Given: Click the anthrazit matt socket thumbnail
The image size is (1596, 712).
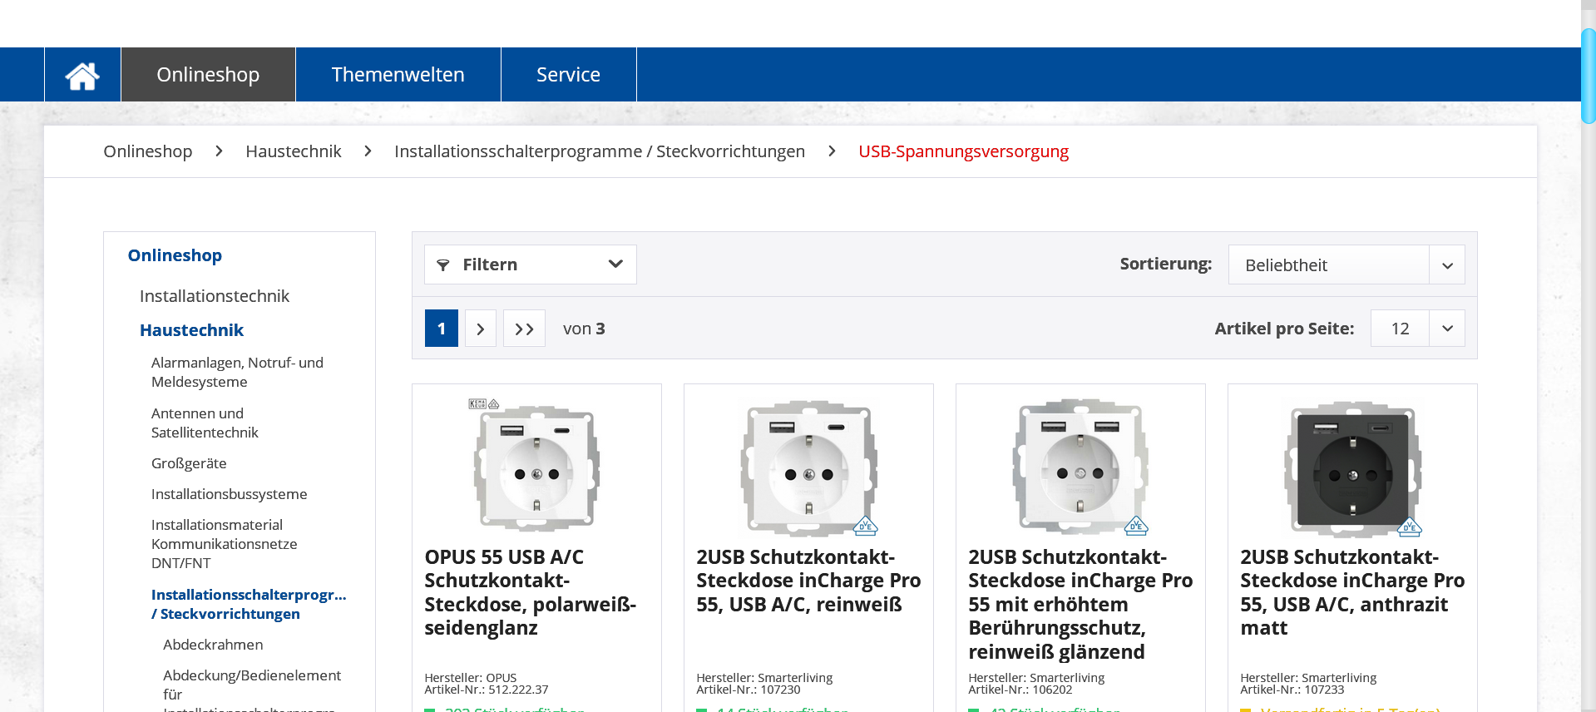Looking at the screenshot, I should (x=1352, y=468).
